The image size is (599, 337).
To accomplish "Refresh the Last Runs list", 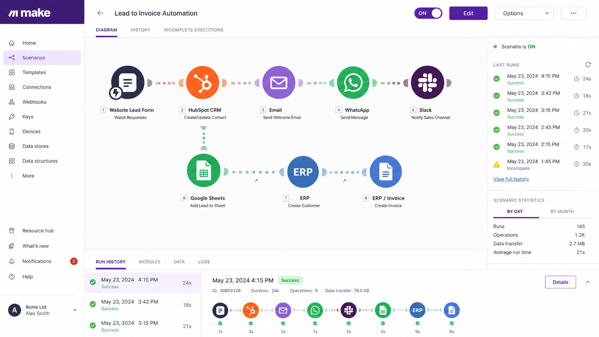I will 588,65.
